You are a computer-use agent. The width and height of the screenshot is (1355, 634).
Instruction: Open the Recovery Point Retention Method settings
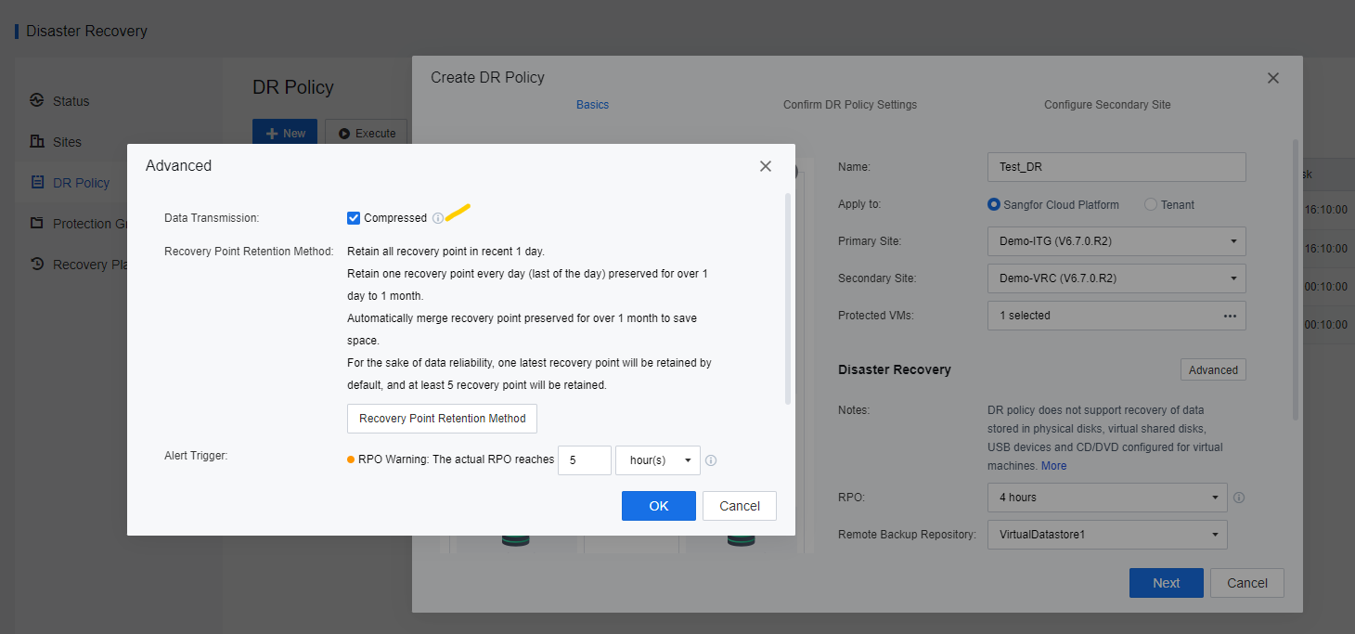click(x=442, y=419)
